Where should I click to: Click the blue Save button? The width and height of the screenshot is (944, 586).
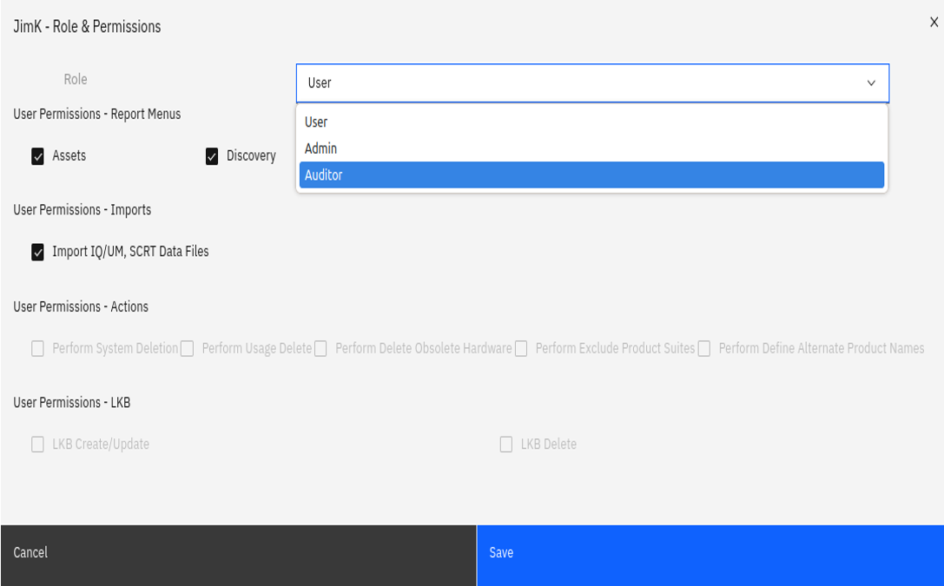(x=710, y=553)
